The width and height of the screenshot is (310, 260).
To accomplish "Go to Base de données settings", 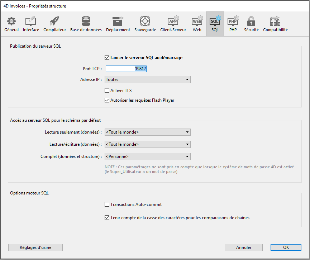I will (x=86, y=21).
